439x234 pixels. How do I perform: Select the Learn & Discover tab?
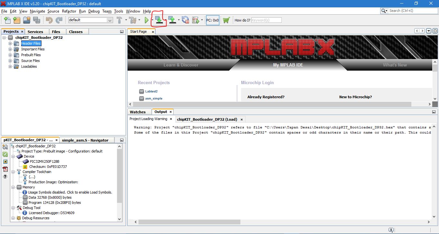click(181, 65)
